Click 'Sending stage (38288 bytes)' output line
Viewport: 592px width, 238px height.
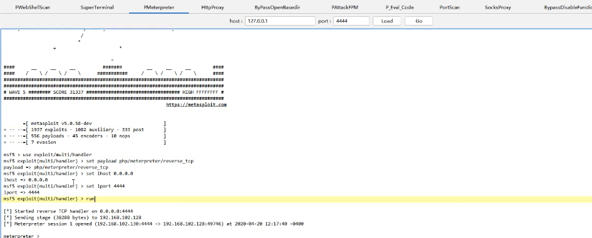point(73,217)
